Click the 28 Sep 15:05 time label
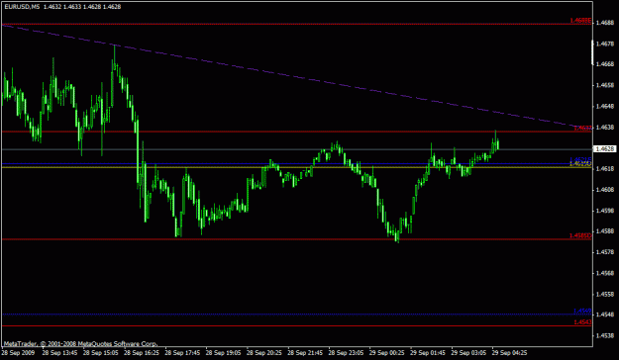Viewport: 619px width, 360px height. [x=101, y=352]
